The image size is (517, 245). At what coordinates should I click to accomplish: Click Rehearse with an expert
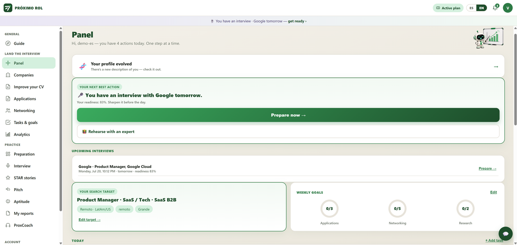288,131
